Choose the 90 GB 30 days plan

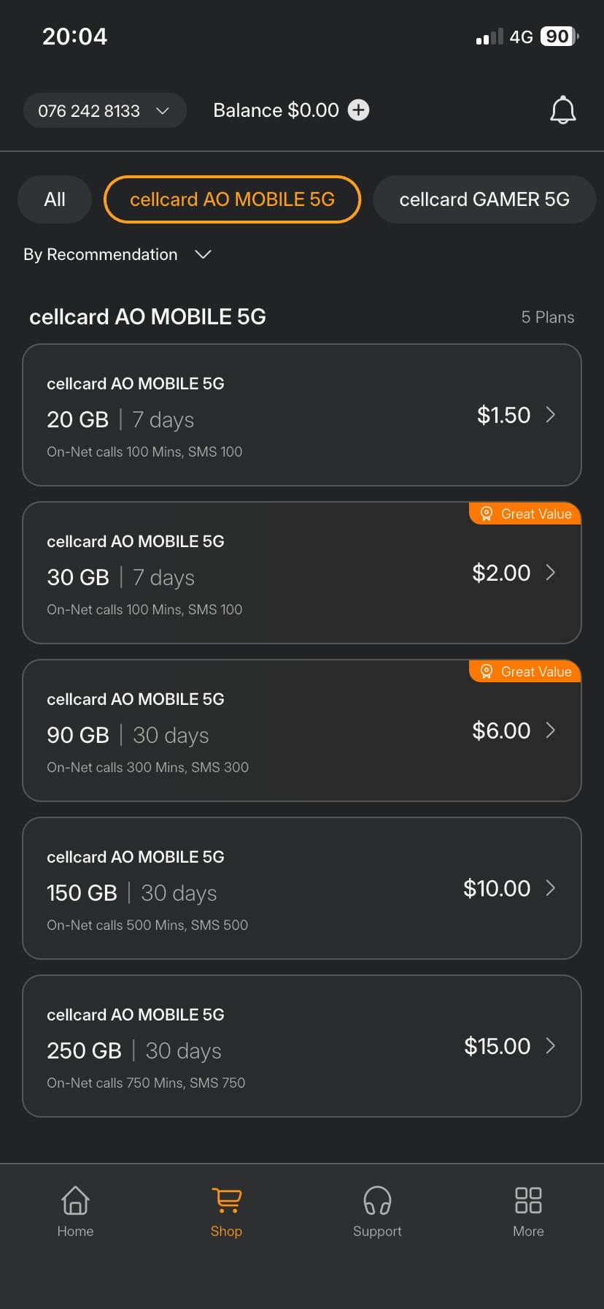tap(302, 730)
